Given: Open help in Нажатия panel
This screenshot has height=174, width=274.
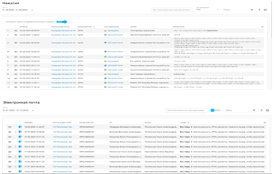Looking at the screenshot, I should (x=265, y=10).
